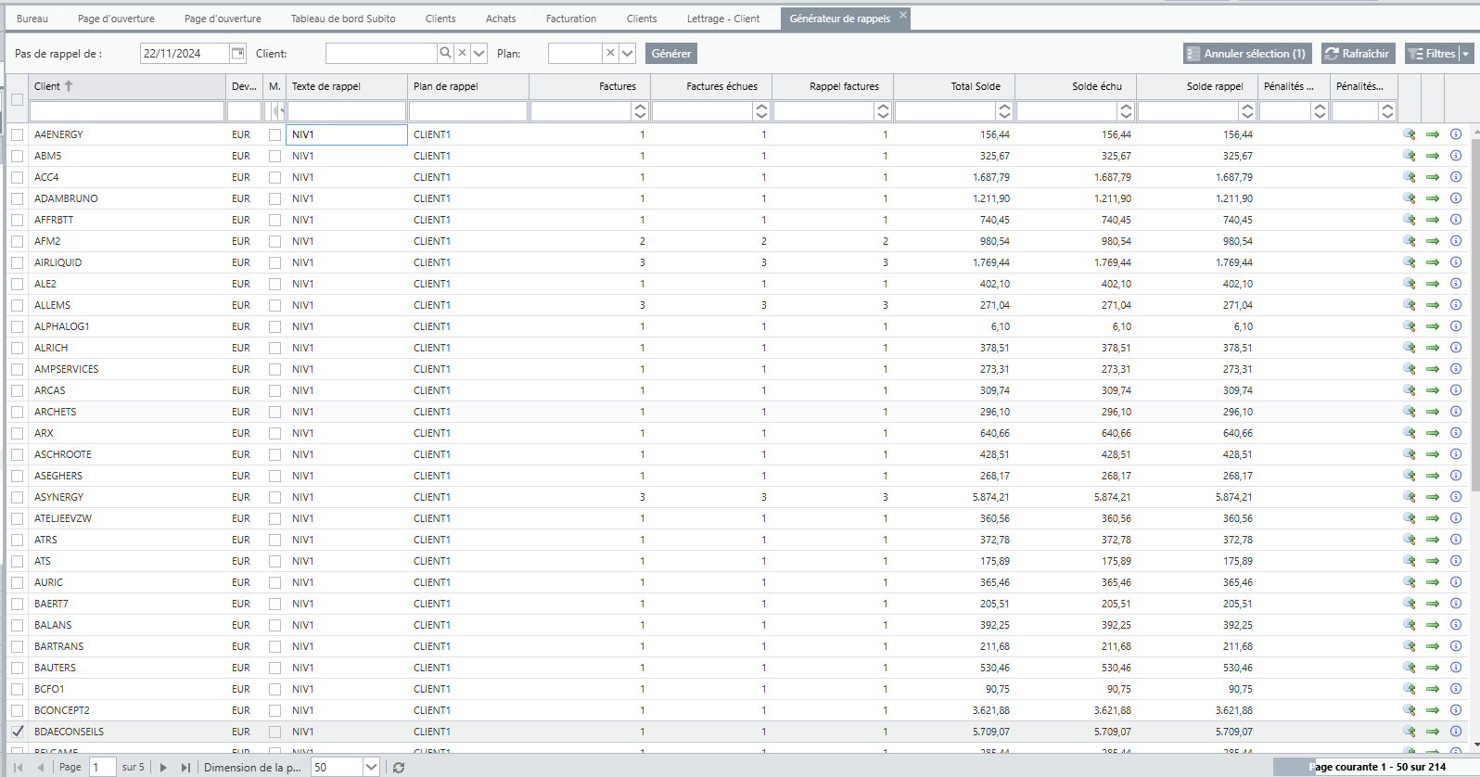The width and height of the screenshot is (1480, 777).
Task: Click the Générer button
Action: [x=671, y=54]
